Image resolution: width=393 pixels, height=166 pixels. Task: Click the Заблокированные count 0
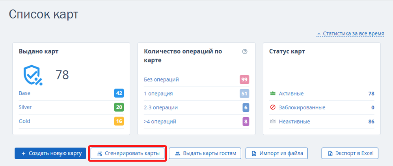[373, 107]
